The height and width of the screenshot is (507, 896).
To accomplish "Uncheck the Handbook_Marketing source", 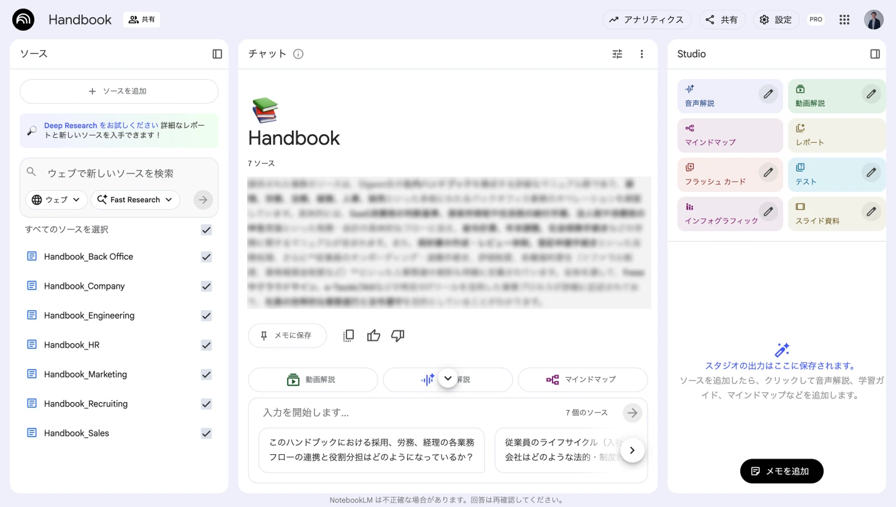I will [x=207, y=375].
